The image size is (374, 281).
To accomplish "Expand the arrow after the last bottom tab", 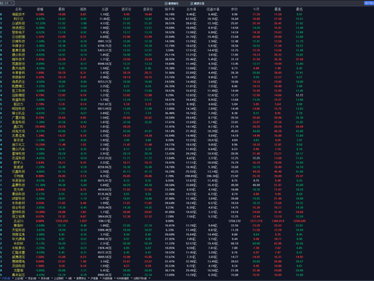I will click(x=149, y=278).
